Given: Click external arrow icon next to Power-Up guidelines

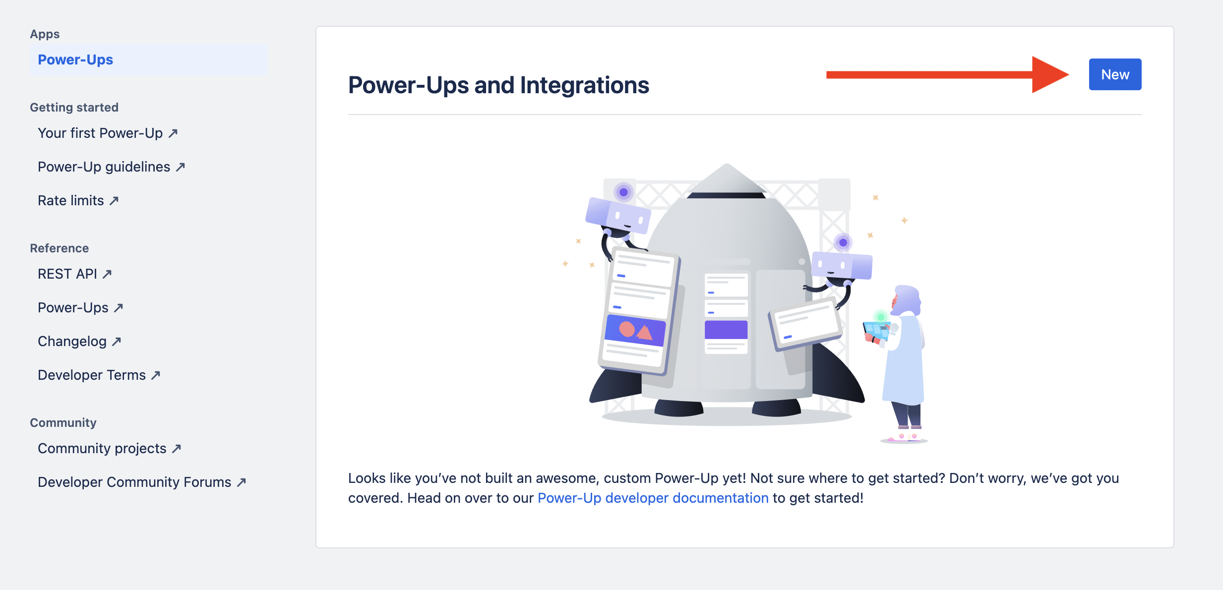Looking at the screenshot, I should coord(181,167).
